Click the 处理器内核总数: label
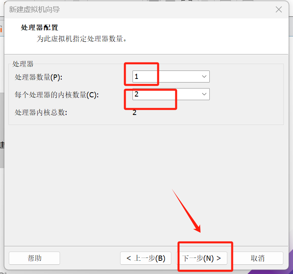 click(x=41, y=113)
